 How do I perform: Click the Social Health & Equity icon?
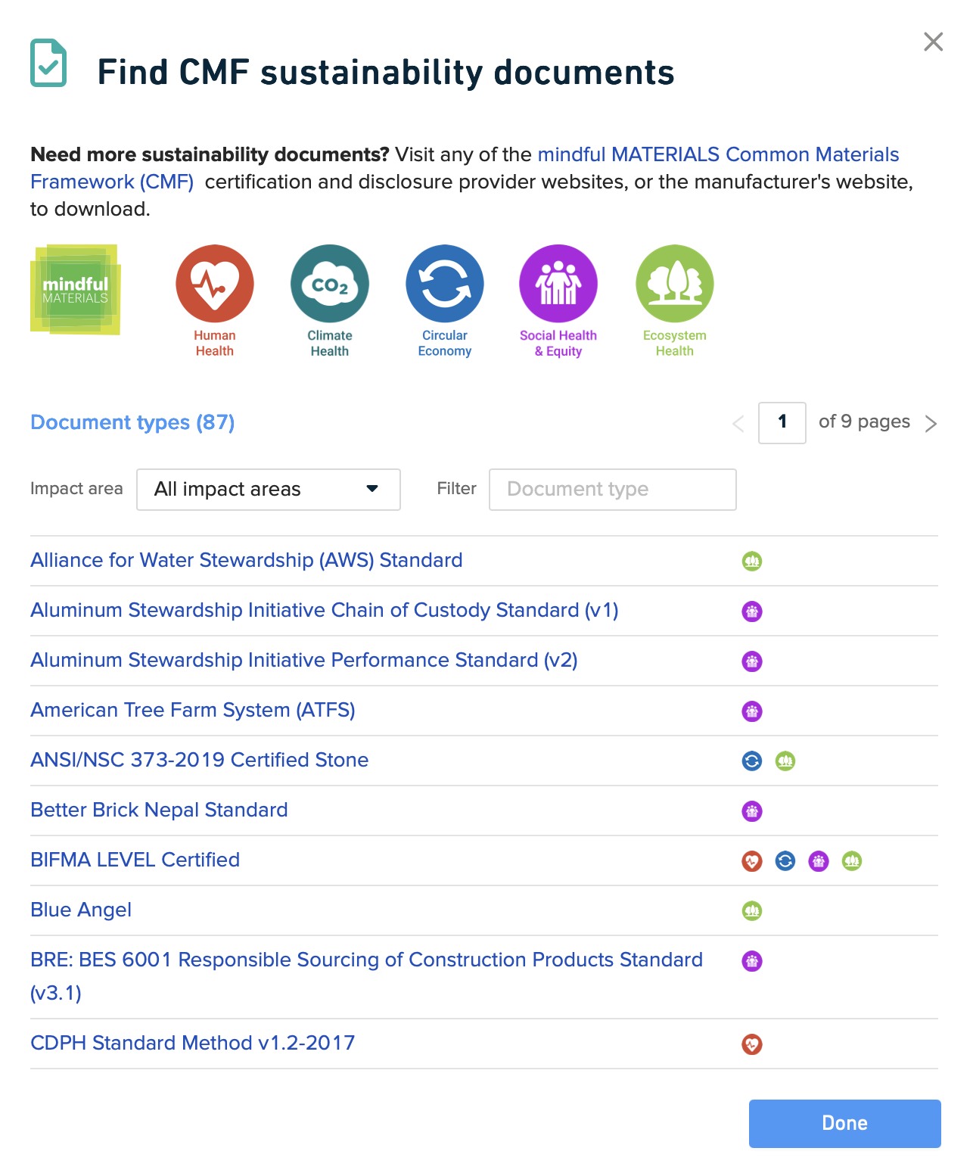[558, 284]
